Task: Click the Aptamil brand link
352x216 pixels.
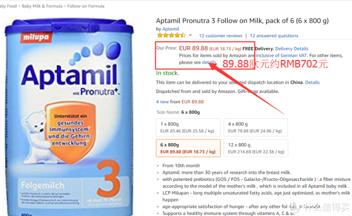Action: [x=170, y=29]
